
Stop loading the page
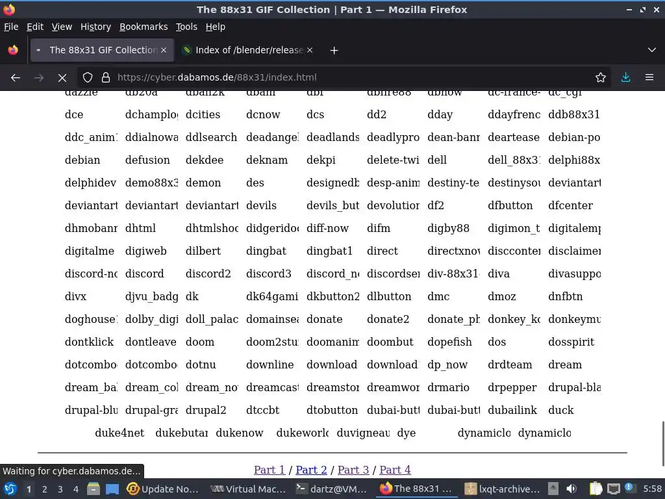62,78
